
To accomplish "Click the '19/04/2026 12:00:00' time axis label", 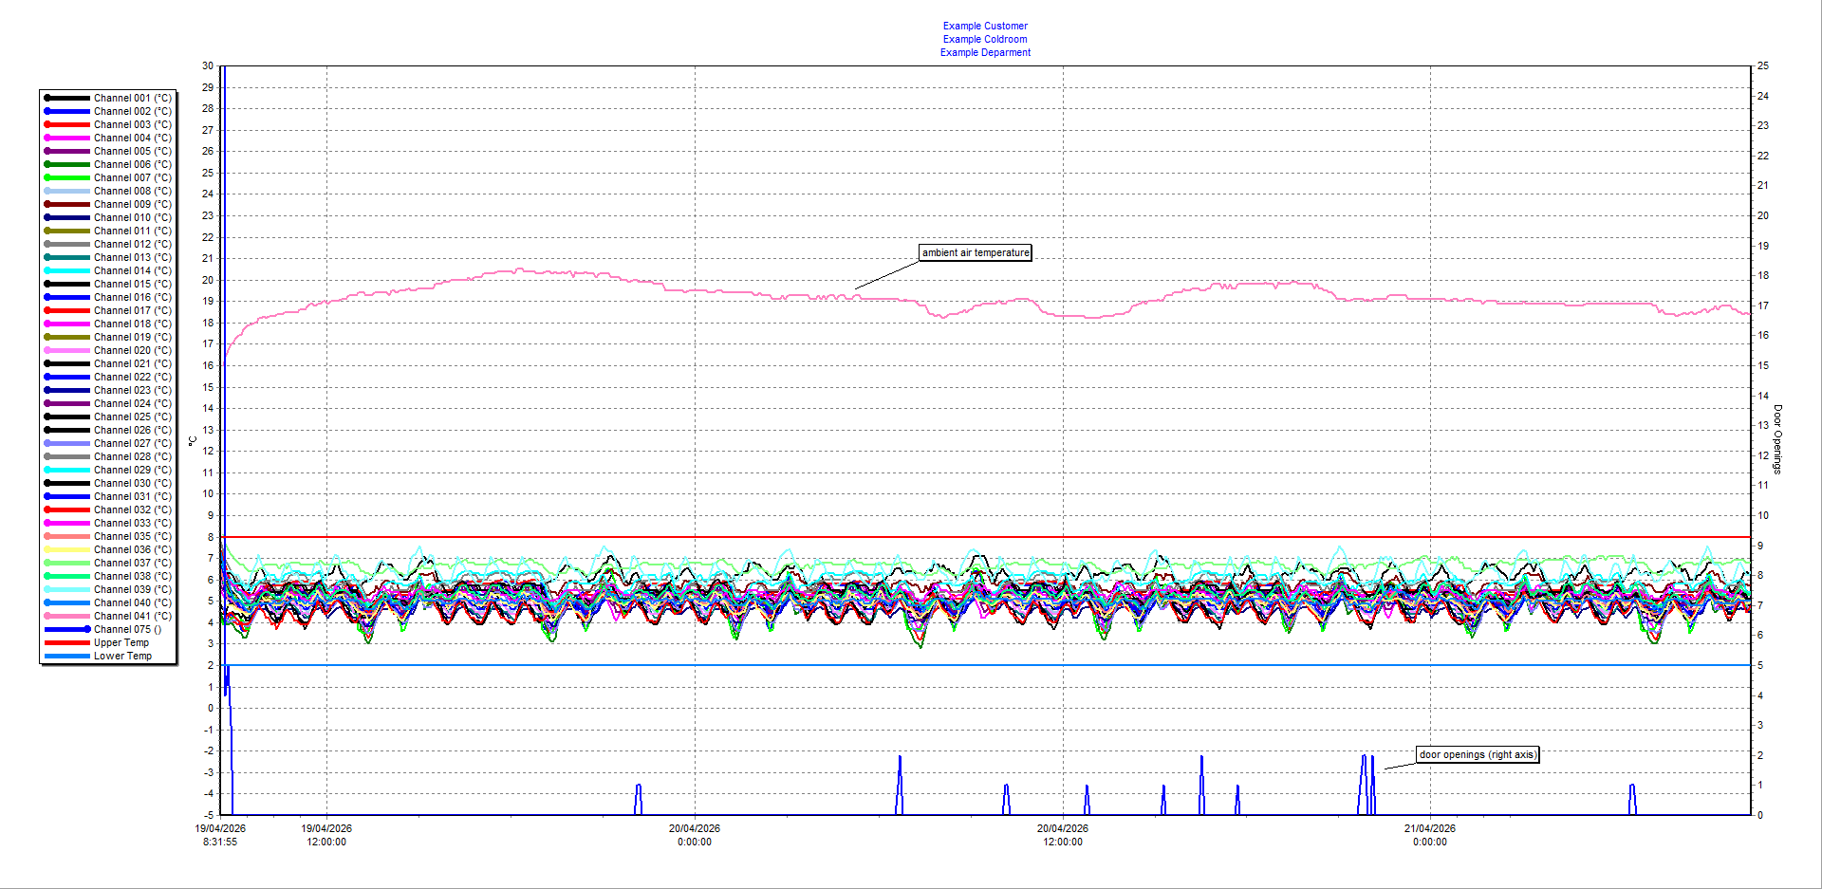I will point(326,835).
